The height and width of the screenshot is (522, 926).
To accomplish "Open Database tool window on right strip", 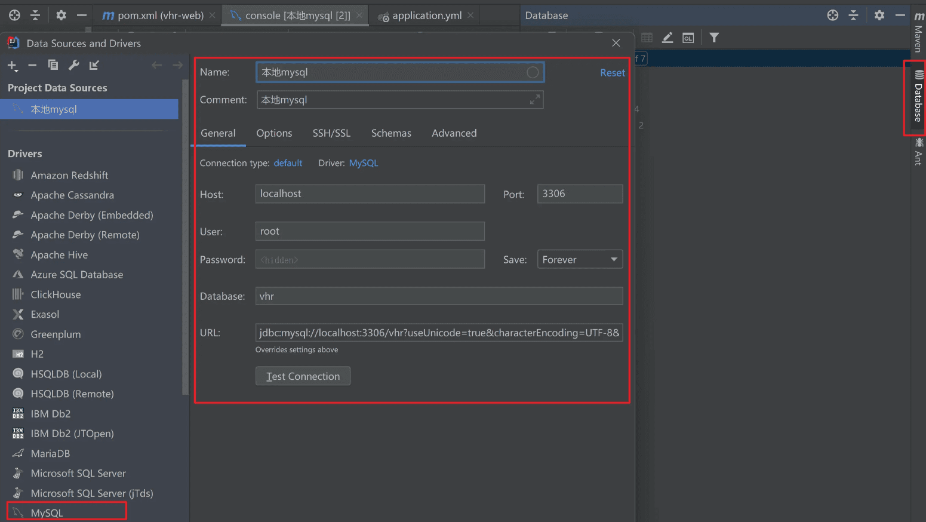I will pyautogui.click(x=918, y=97).
